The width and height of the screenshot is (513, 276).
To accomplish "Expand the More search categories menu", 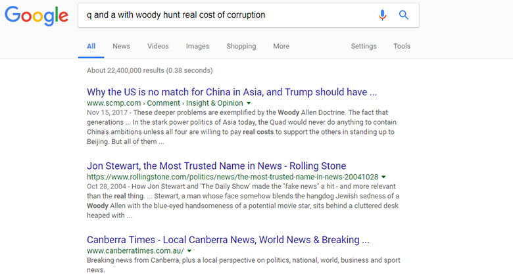I will tap(281, 47).
